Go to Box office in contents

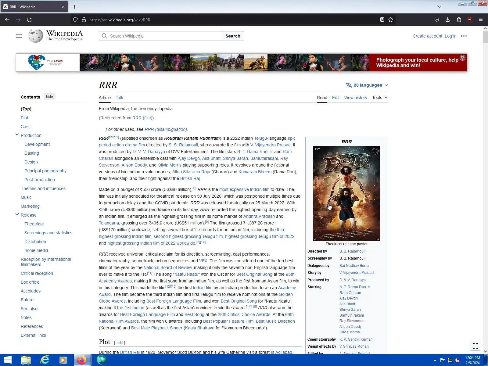[x=30, y=282]
